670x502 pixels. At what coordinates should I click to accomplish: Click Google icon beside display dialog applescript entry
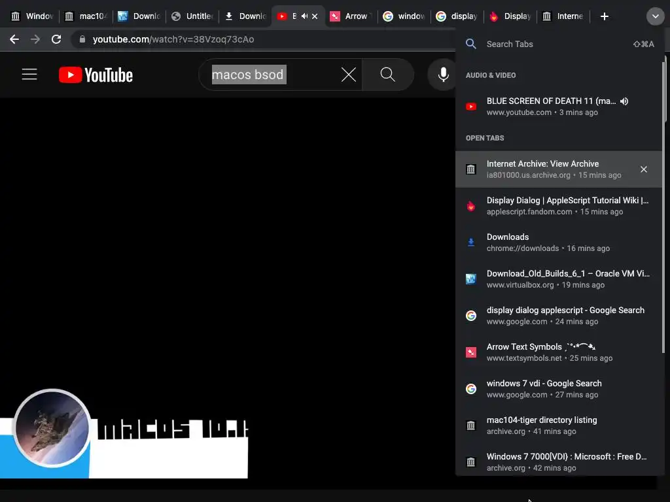click(471, 316)
